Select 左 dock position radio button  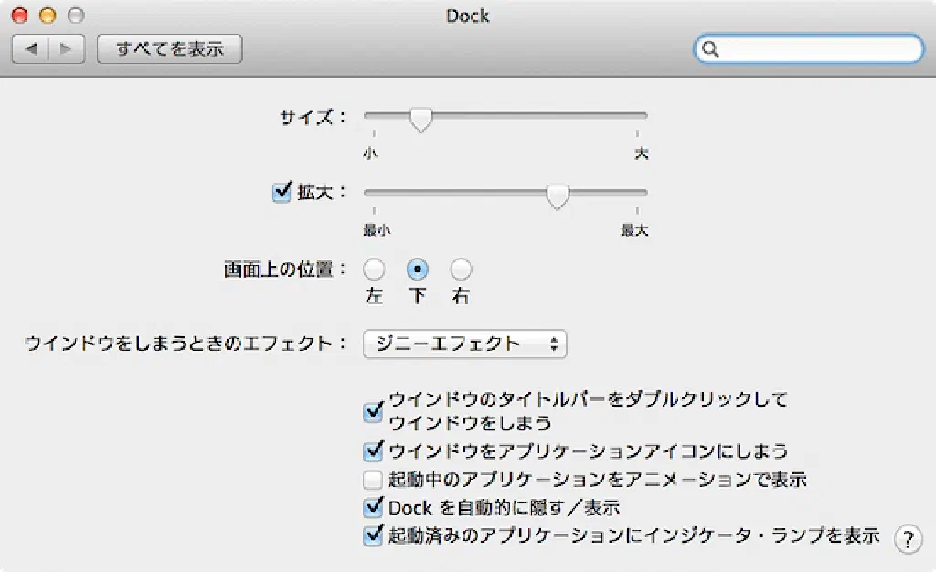(374, 270)
